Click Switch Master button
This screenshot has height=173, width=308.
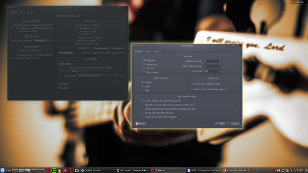click(x=66, y=53)
